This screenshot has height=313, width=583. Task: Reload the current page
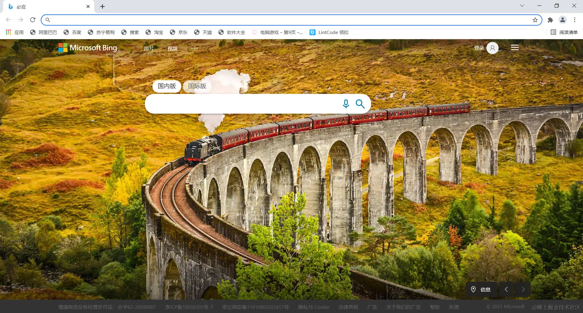[33, 20]
